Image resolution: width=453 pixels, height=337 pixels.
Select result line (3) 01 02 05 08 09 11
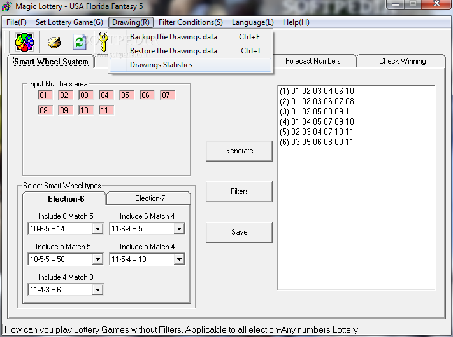(x=317, y=111)
